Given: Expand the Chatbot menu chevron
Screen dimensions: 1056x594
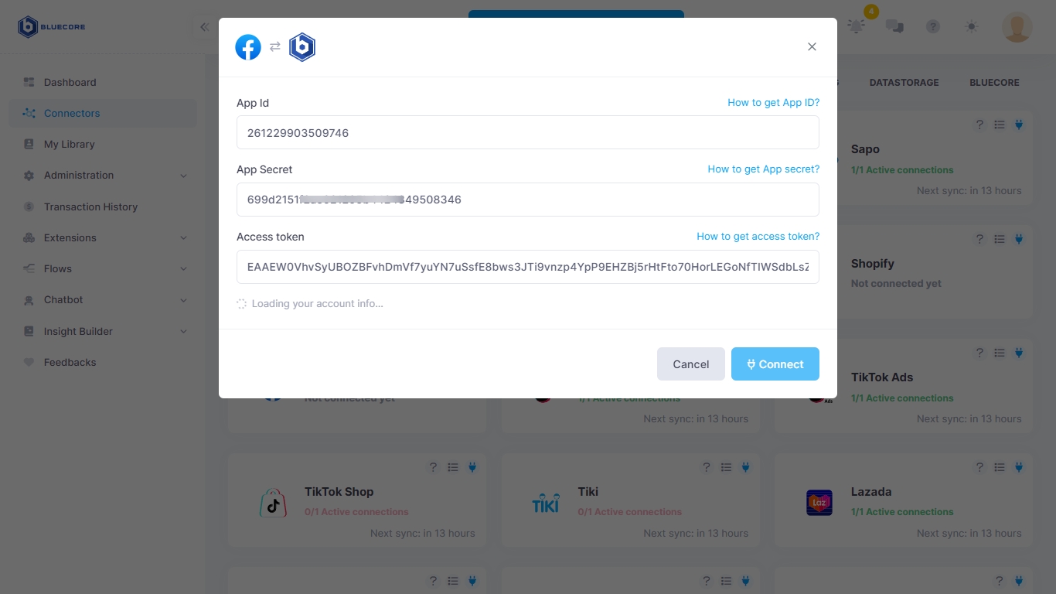Looking at the screenshot, I should 183,300.
